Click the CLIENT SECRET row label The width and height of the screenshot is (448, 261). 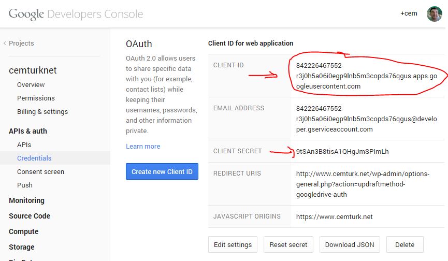(x=237, y=151)
